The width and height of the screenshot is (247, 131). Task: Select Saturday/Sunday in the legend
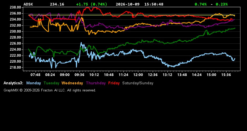tap(138, 83)
